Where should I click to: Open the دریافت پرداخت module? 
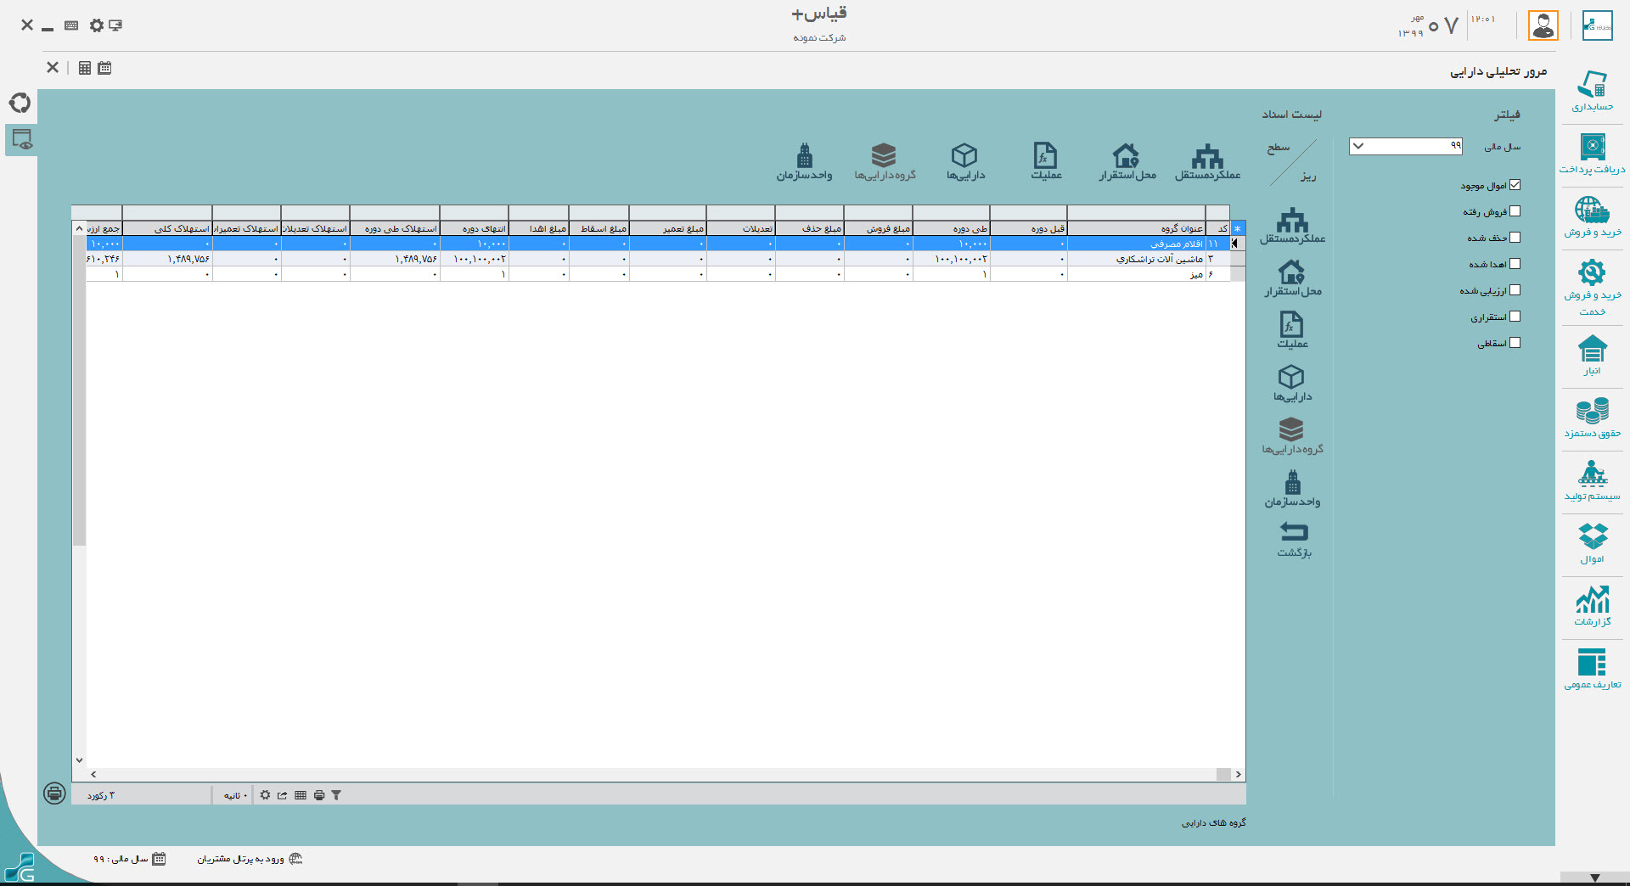click(x=1592, y=154)
